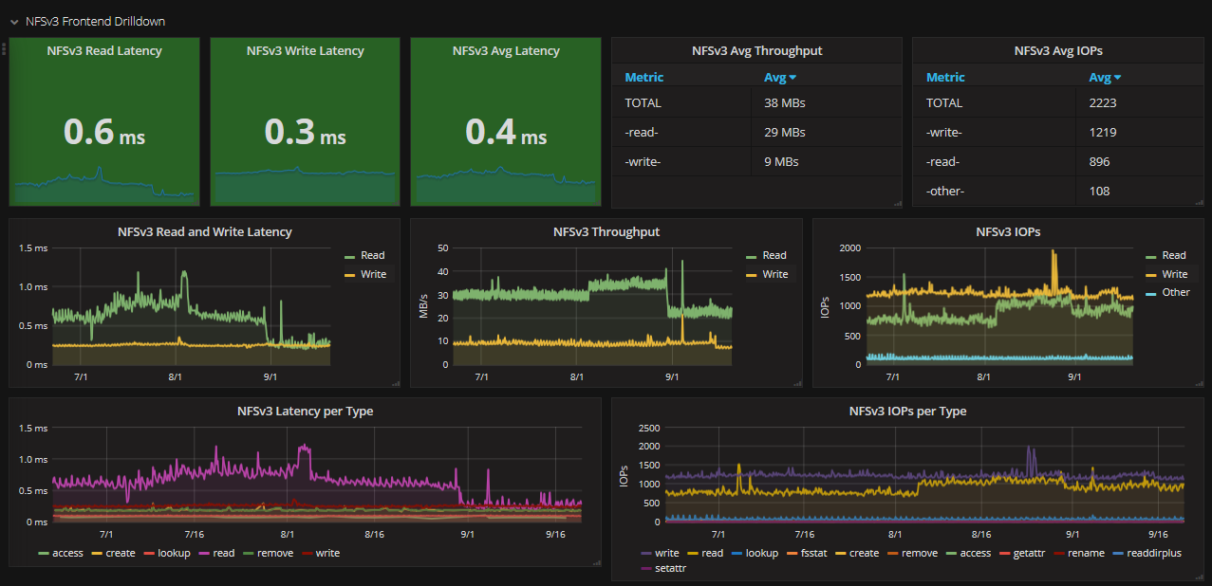Click the row drag handle dots left of NFSv3 Read Latency
This screenshot has height=586, width=1212.
click(x=4, y=48)
